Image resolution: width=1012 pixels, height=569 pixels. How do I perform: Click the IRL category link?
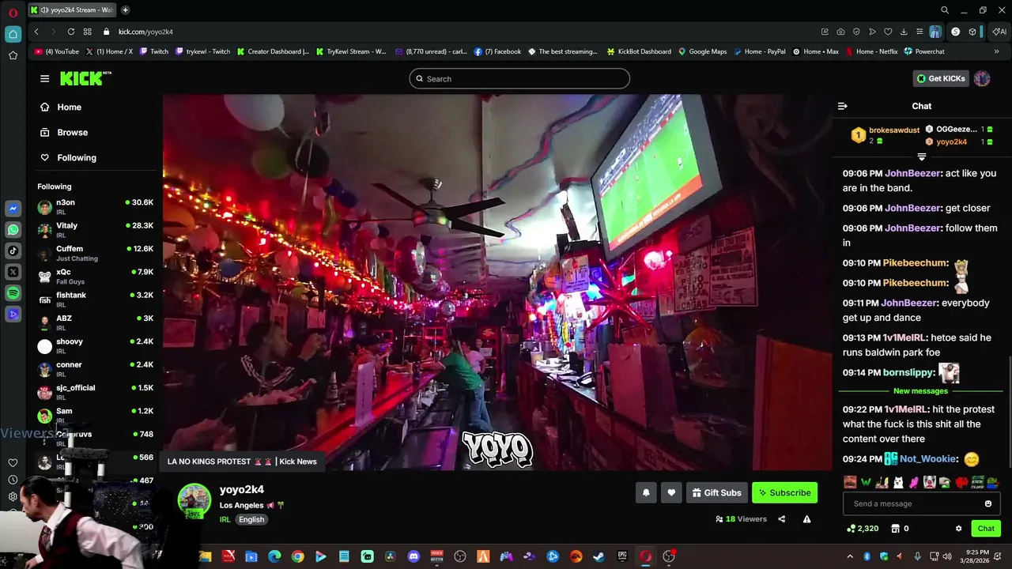225,519
